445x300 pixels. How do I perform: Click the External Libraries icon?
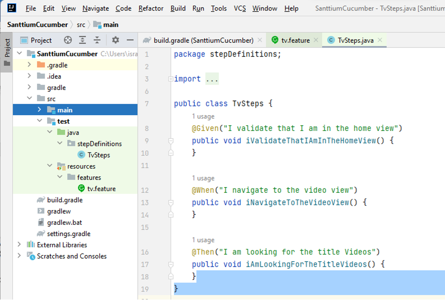[30, 245]
